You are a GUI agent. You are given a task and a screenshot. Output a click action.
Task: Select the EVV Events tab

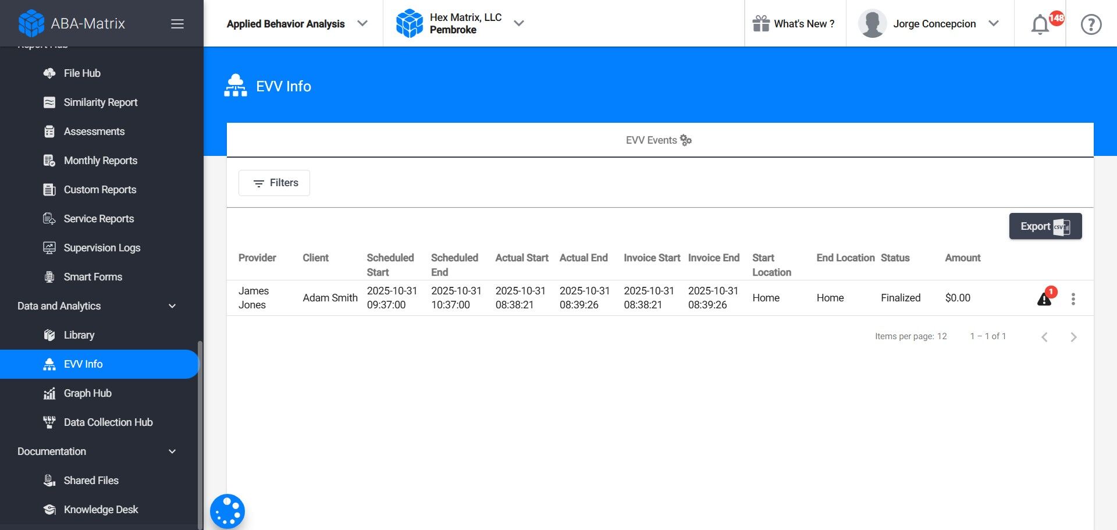point(660,140)
